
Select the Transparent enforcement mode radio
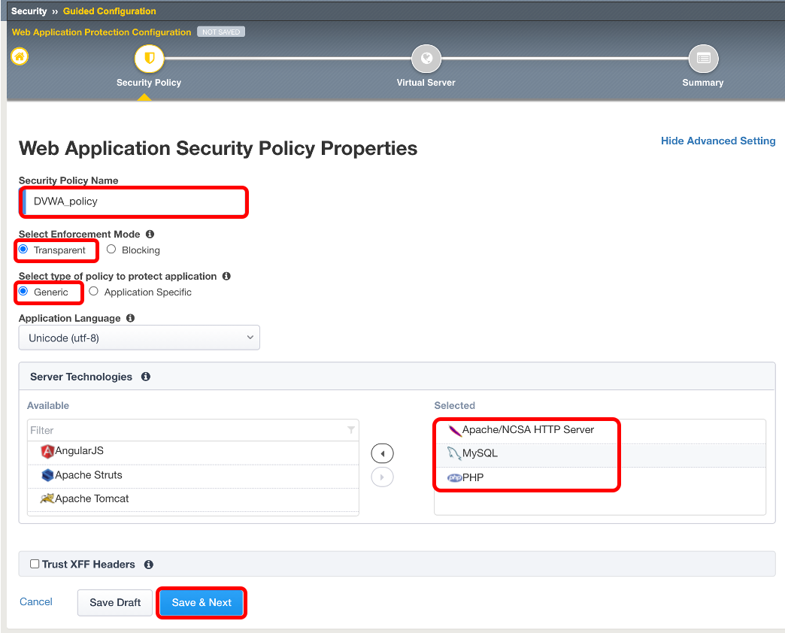[23, 249]
